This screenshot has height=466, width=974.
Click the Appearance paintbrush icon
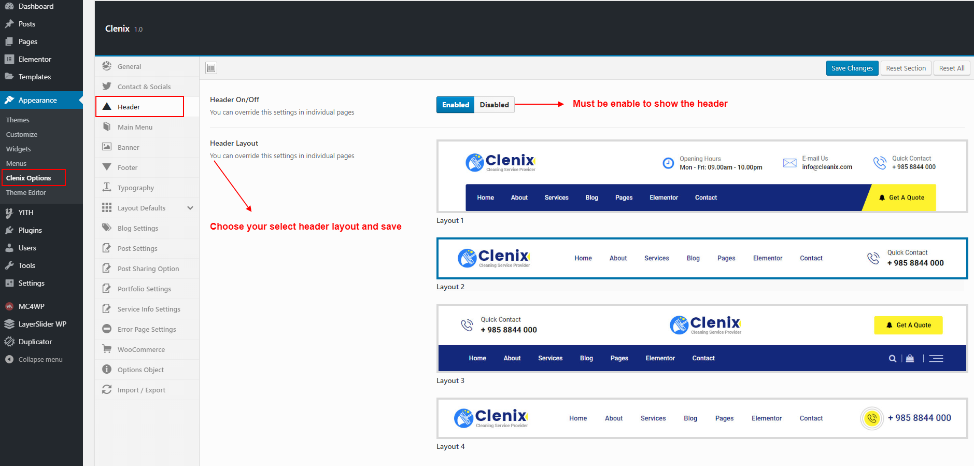(9, 100)
